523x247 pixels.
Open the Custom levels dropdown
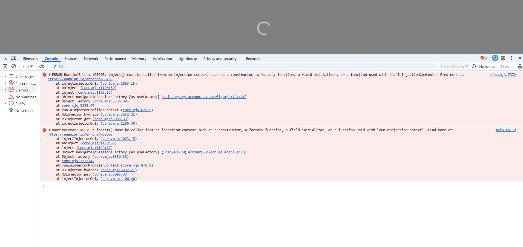[x=454, y=67]
